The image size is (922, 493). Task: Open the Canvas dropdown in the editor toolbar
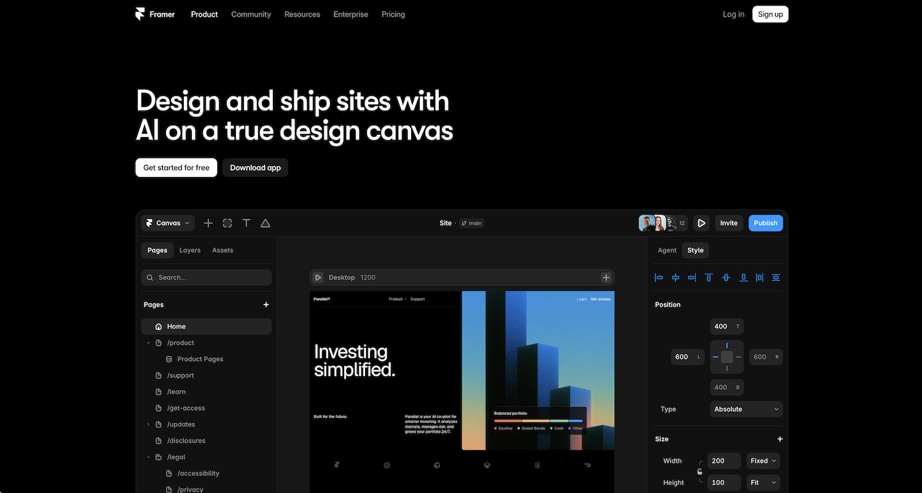pos(168,223)
